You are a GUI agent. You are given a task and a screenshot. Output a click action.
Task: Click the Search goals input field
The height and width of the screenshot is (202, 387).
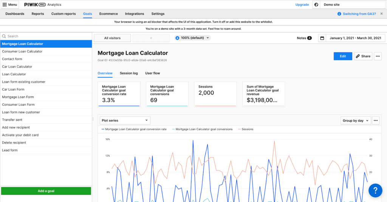pos(47,36)
